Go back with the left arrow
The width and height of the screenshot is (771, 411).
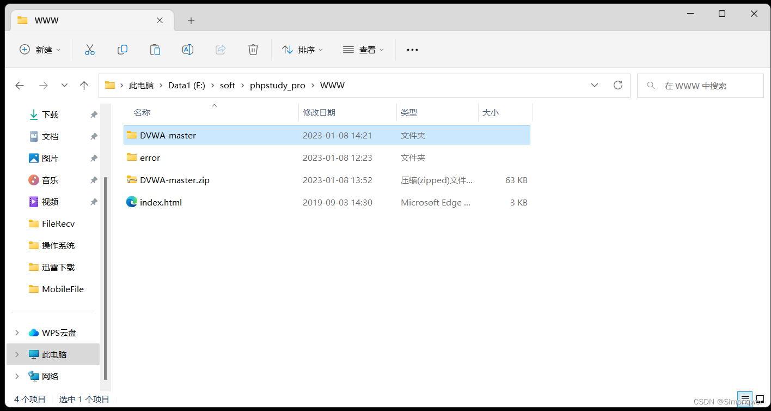coord(20,86)
